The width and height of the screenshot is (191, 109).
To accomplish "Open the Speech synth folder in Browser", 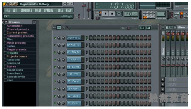I will pyautogui.click(x=16, y=77).
